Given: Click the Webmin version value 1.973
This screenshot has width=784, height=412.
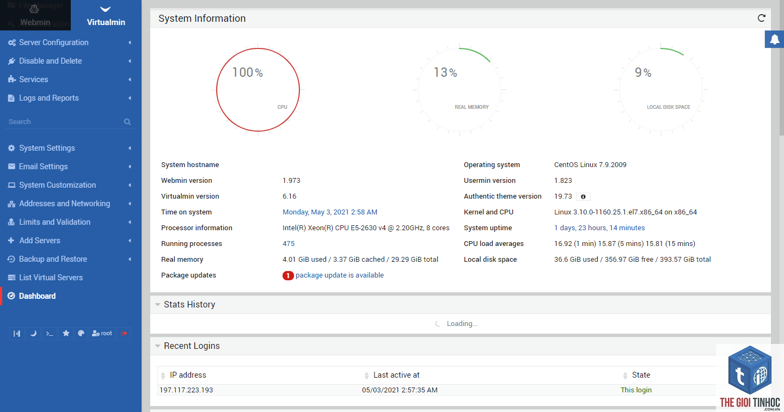Looking at the screenshot, I should tap(291, 181).
